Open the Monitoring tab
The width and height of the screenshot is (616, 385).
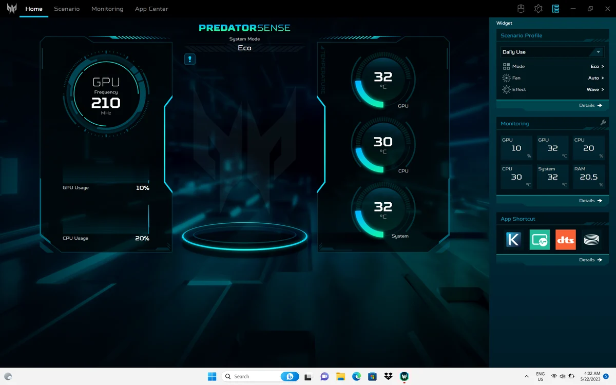pyautogui.click(x=107, y=9)
